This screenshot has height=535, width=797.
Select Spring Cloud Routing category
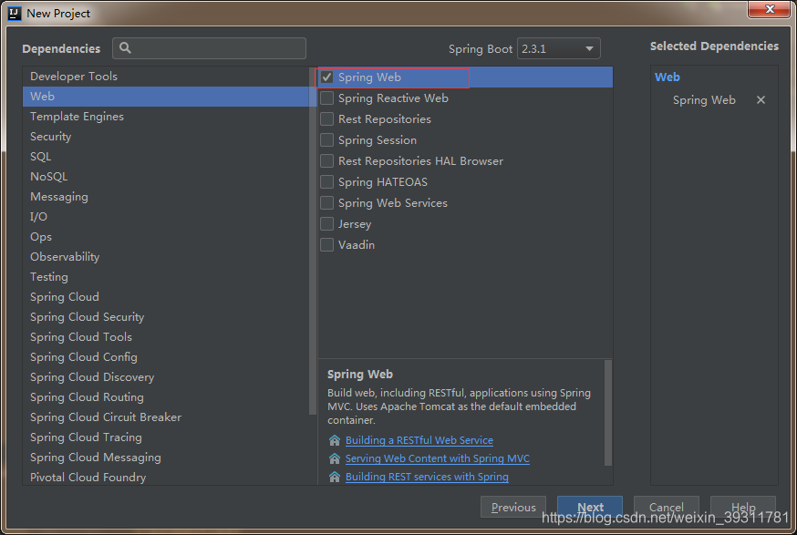(166, 397)
